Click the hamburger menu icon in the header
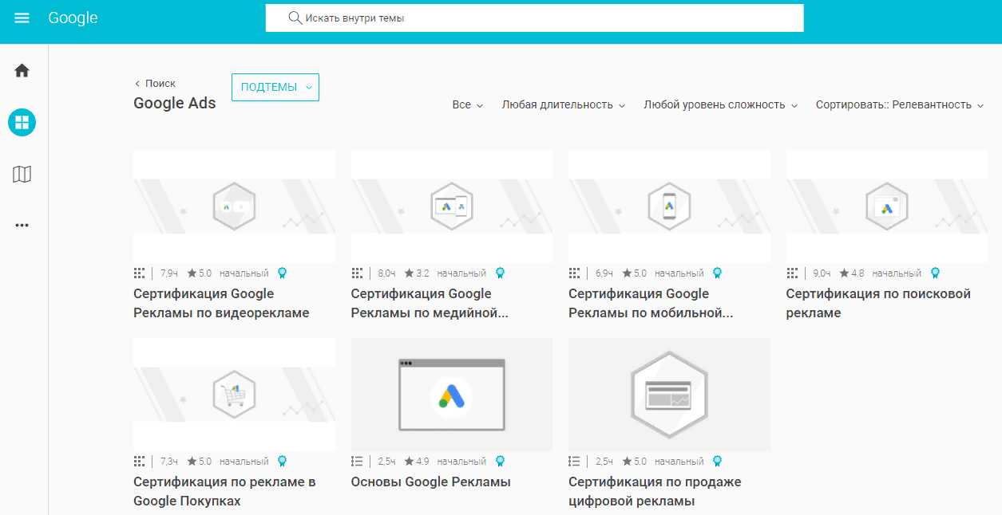 22,18
